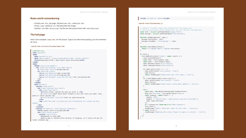Click the '<section class="hero">' line
The width and height of the screenshot is (246, 138).
click(44, 86)
